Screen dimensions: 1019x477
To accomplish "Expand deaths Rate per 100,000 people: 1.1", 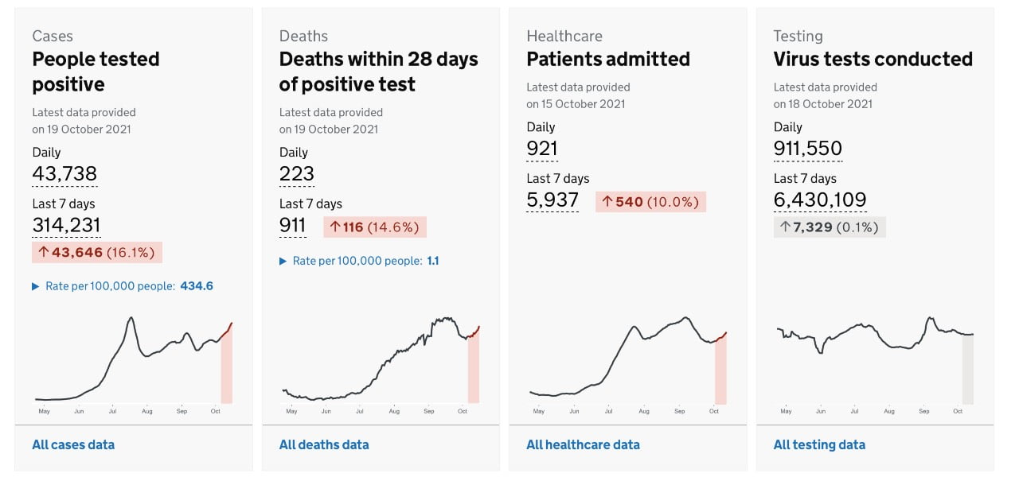I will [x=359, y=261].
